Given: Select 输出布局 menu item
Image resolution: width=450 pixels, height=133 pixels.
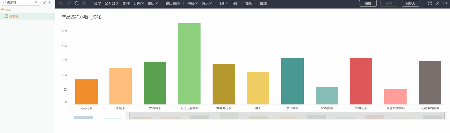Looking at the screenshot, I should click(x=173, y=3).
